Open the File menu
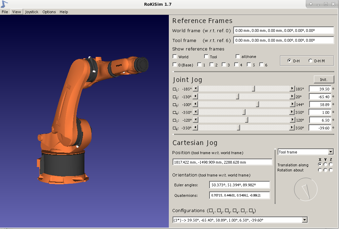 (5, 12)
